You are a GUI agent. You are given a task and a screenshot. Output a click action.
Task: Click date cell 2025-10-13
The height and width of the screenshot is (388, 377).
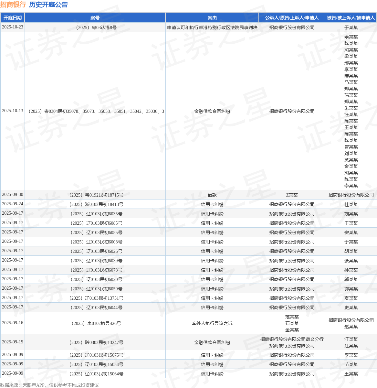pos(13,111)
